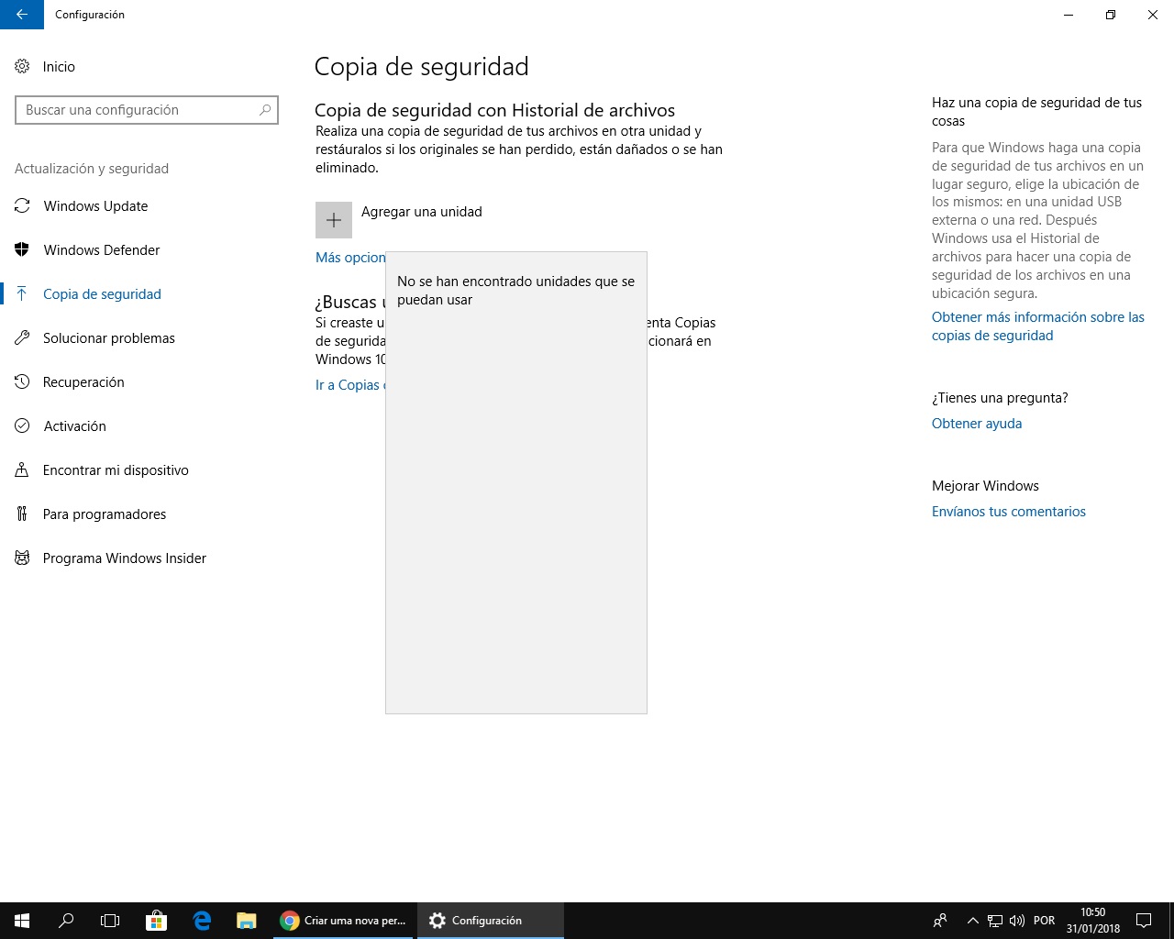Go to Inicio settings home

tap(59, 67)
